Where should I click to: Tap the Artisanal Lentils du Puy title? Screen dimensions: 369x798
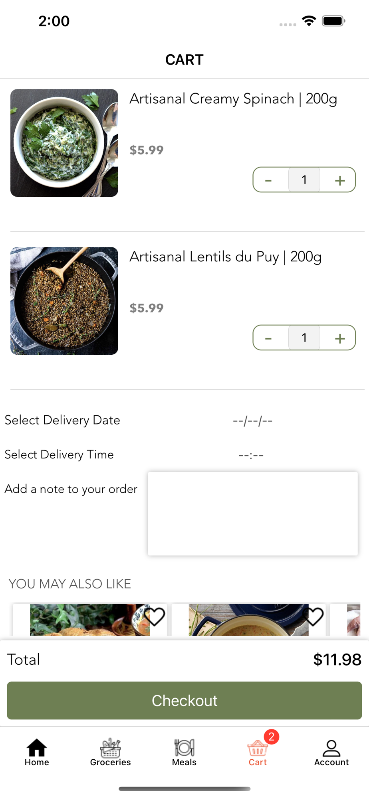point(225,257)
